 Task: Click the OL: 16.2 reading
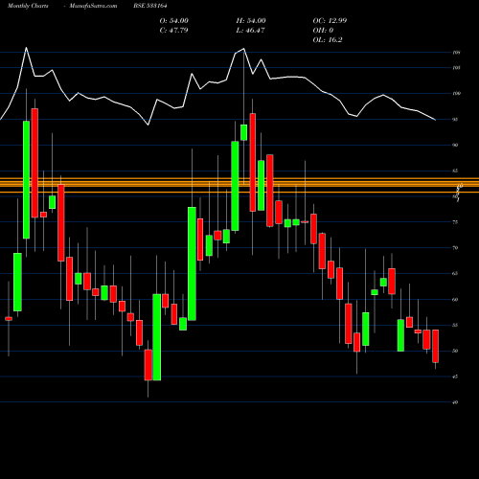point(328,40)
